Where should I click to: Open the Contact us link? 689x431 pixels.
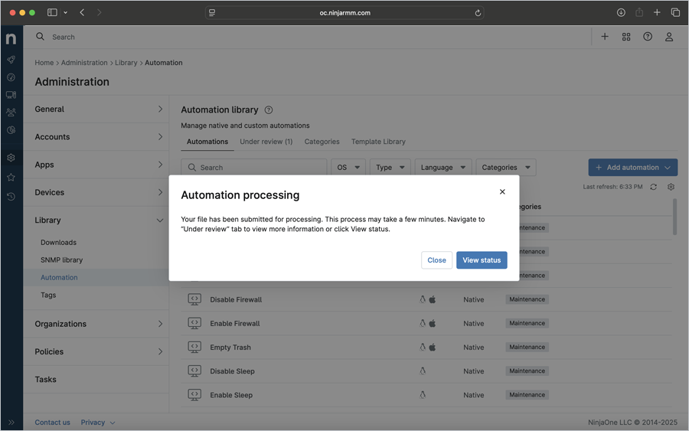(52, 423)
